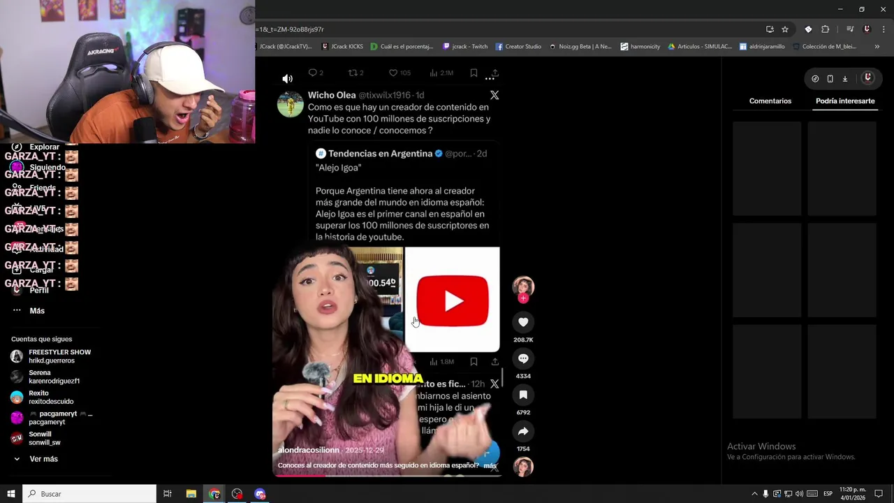Open File Explorer from the taskbar
The width and height of the screenshot is (894, 503).
(x=191, y=494)
